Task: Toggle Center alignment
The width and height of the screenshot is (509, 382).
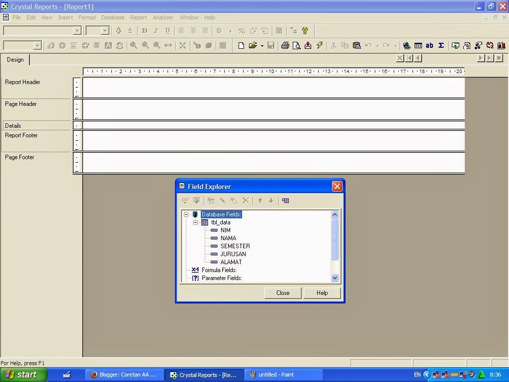Action: (193, 31)
